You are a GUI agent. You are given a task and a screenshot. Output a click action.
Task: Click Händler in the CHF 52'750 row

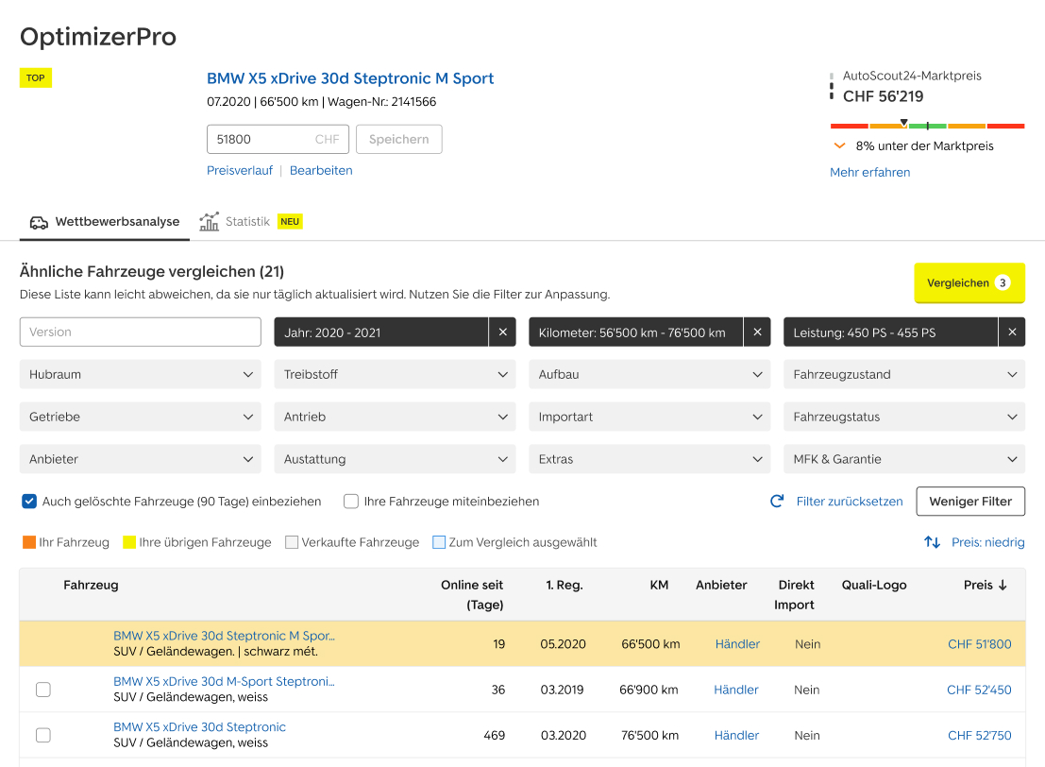736,735
